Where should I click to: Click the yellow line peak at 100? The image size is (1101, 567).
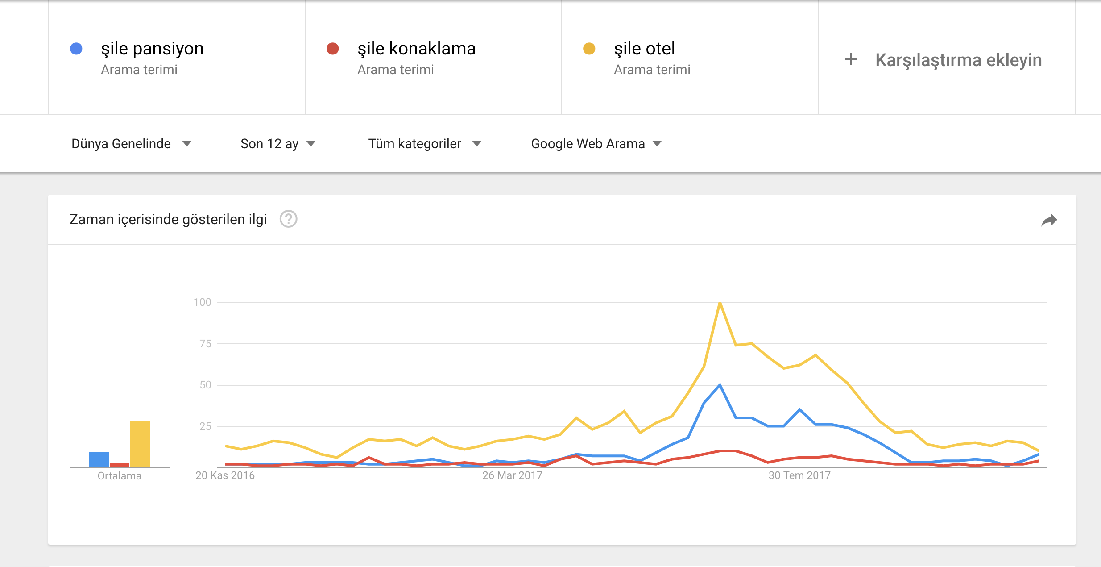(720, 303)
